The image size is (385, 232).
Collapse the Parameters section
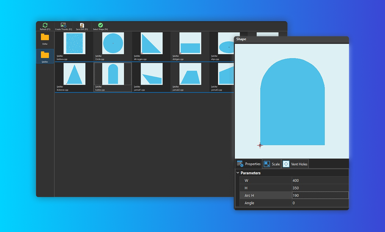(238, 173)
